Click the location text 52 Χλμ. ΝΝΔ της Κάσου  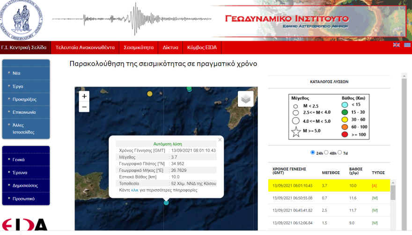click(x=194, y=184)
